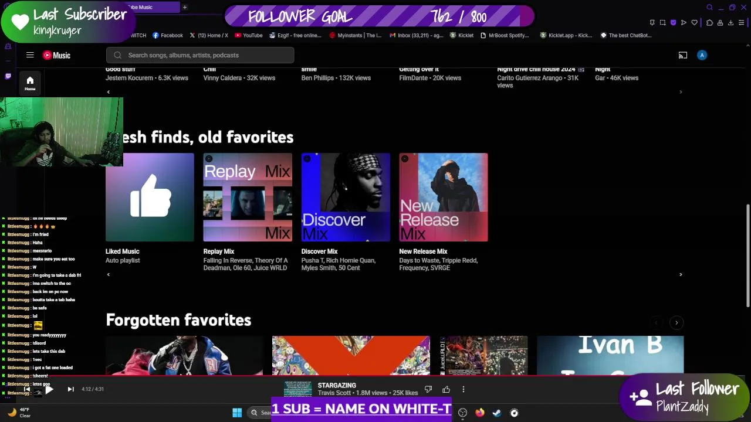
Task: Click the YouTube Music logo
Action: point(57,55)
